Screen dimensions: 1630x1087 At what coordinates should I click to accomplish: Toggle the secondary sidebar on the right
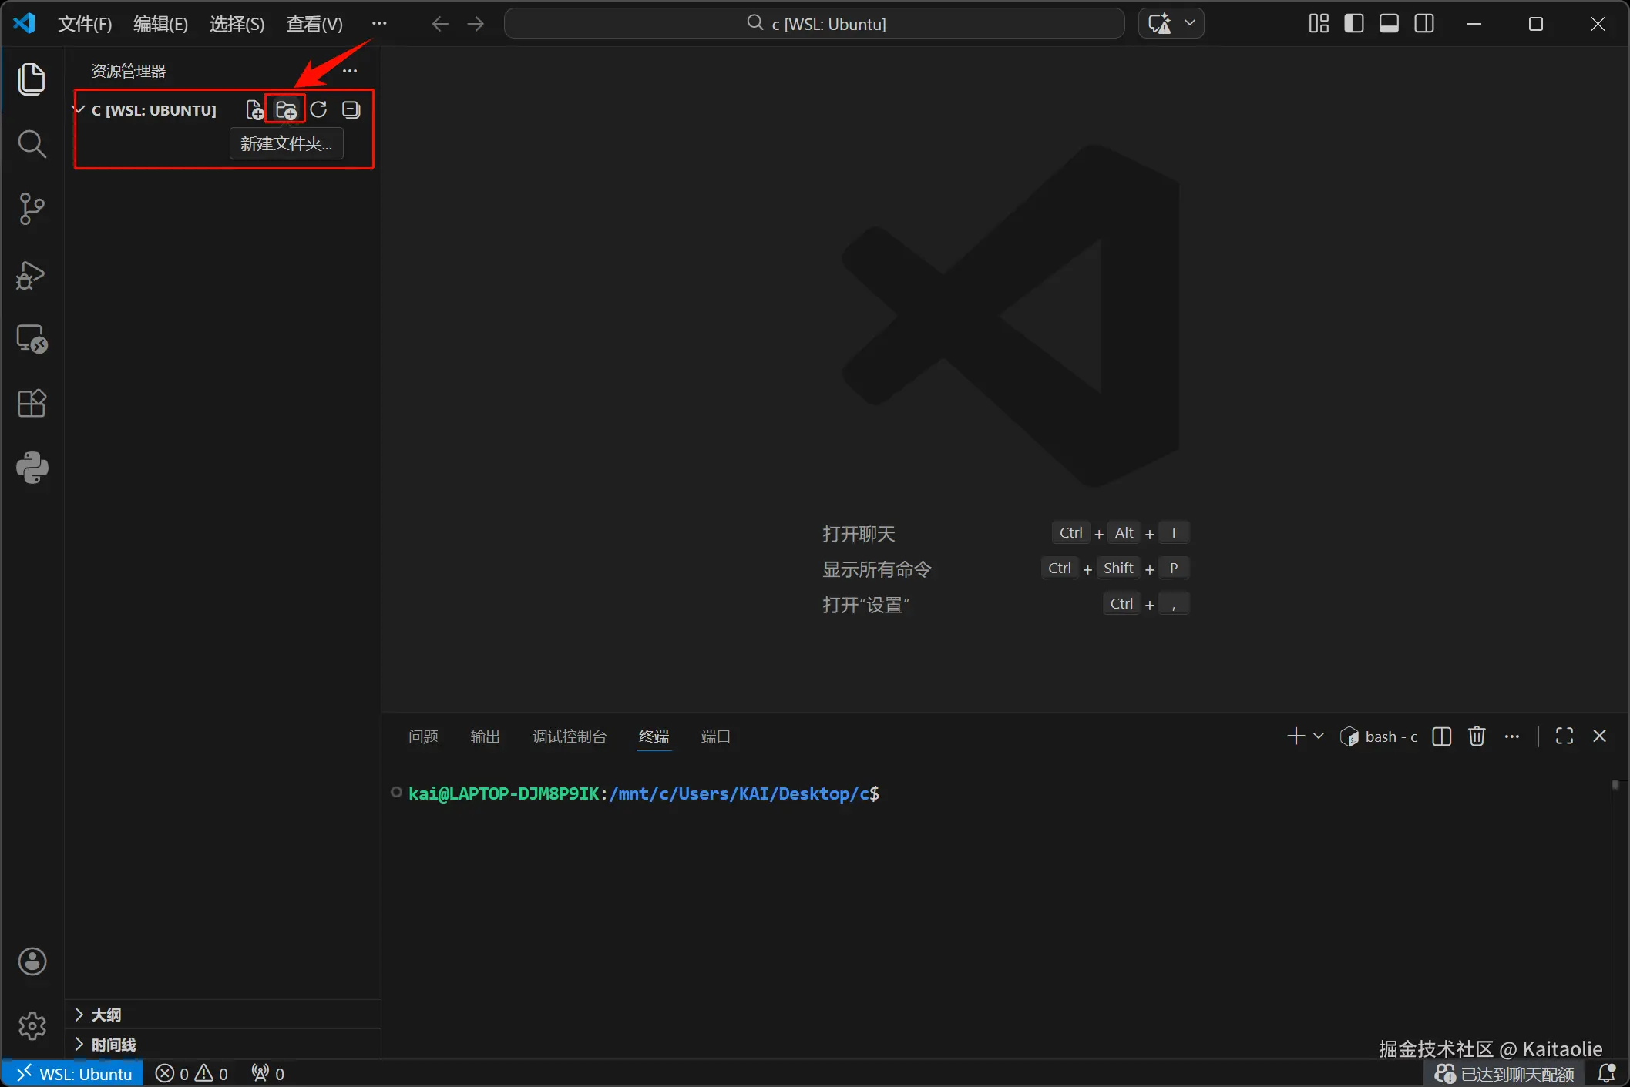click(1424, 24)
